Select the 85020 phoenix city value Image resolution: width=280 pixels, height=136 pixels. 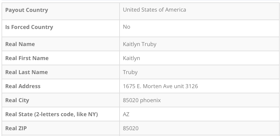(x=142, y=100)
